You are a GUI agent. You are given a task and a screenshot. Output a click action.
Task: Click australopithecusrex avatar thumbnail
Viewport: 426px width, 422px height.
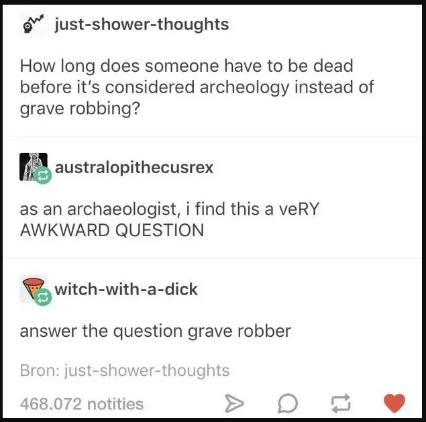[x=33, y=167]
